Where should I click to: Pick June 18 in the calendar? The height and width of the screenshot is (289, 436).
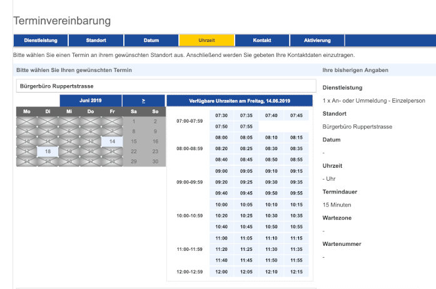pyautogui.click(x=48, y=151)
